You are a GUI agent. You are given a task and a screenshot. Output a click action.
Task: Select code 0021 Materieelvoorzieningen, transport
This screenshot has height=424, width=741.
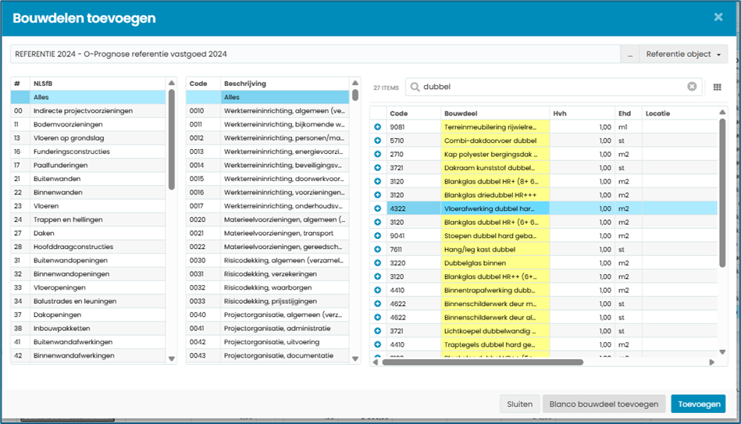[x=268, y=233]
